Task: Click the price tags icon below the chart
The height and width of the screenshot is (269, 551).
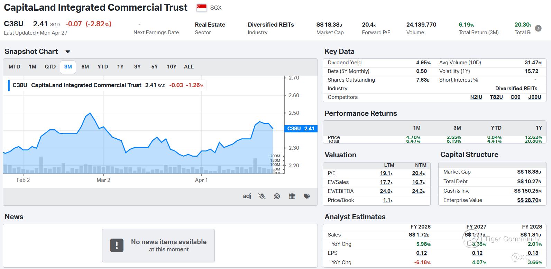Action: coord(307,196)
